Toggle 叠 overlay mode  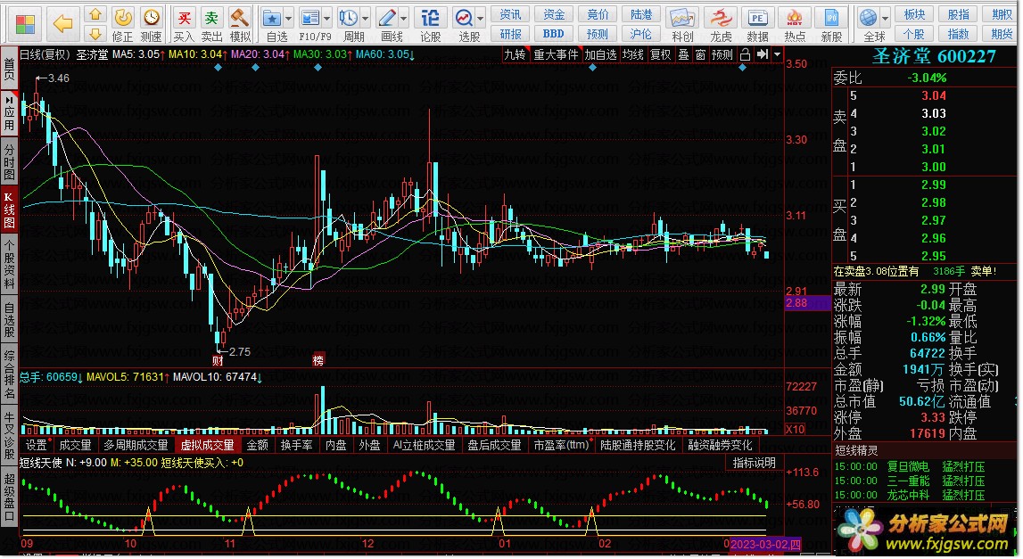pos(683,54)
